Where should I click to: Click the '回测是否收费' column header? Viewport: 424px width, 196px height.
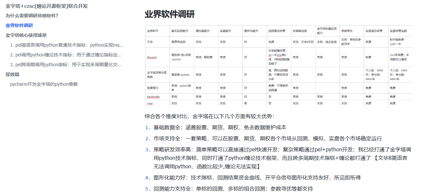tap(279, 31)
